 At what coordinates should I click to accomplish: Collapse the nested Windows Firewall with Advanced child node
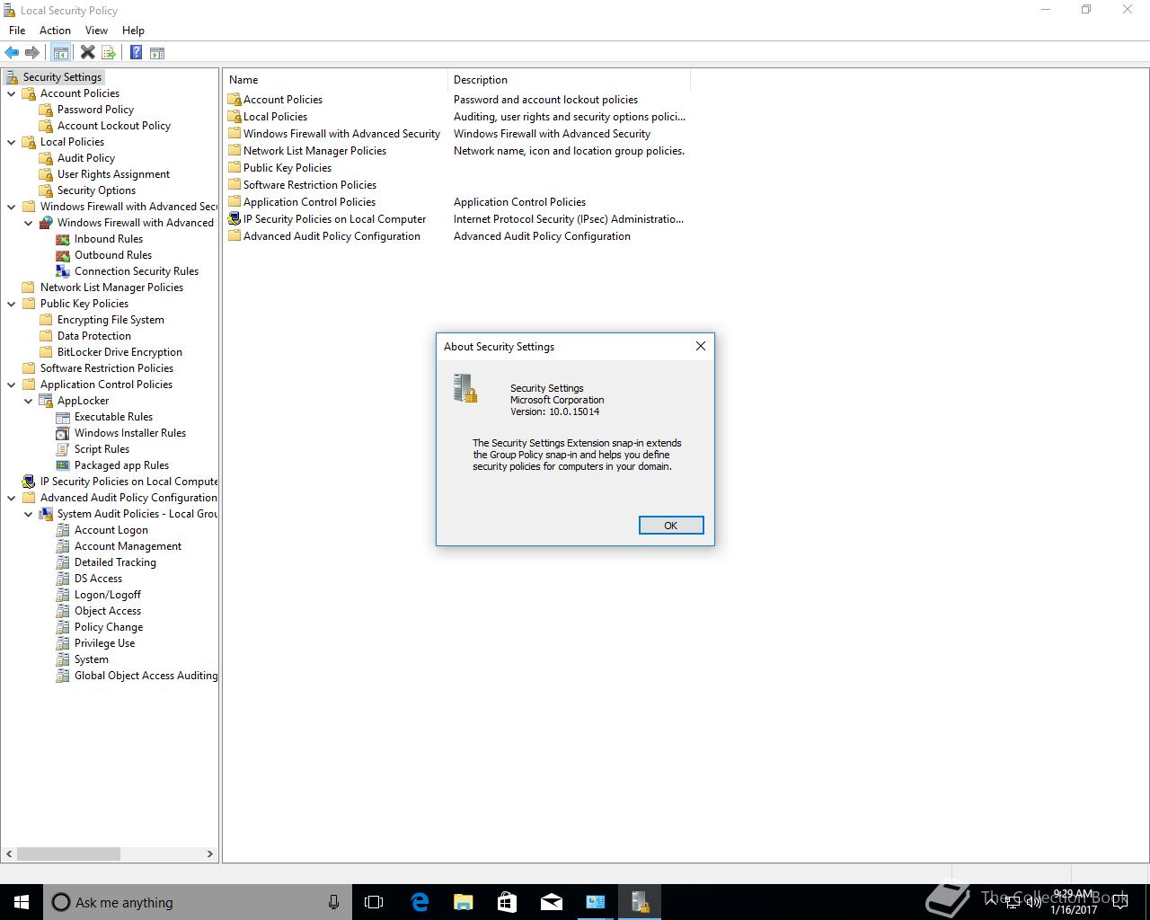29,223
